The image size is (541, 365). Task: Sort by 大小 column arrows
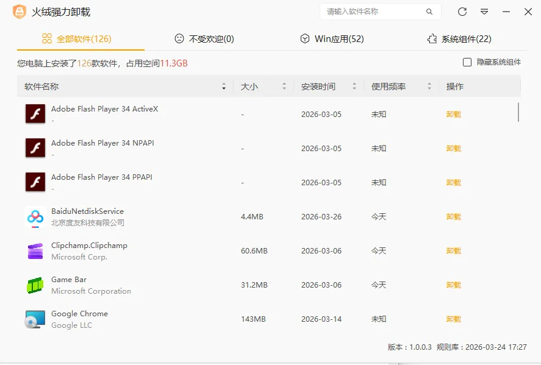click(x=284, y=86)
